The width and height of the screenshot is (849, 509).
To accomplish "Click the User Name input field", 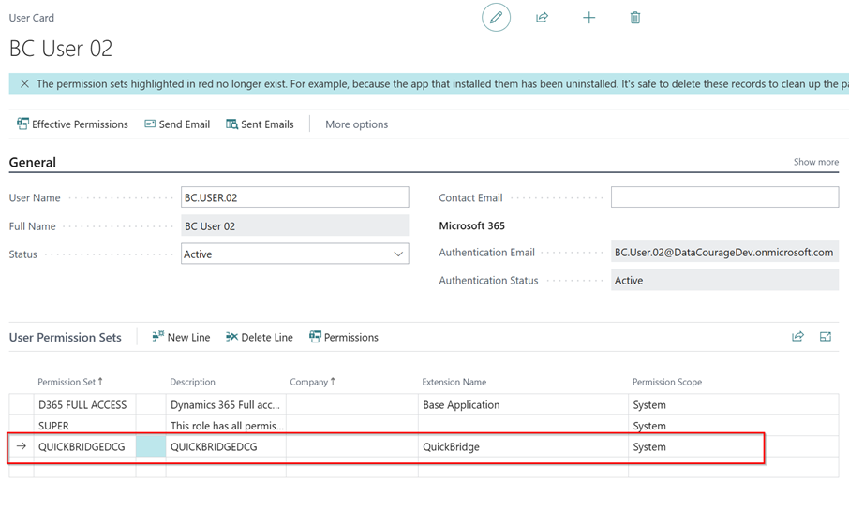I will coord(294,197).
